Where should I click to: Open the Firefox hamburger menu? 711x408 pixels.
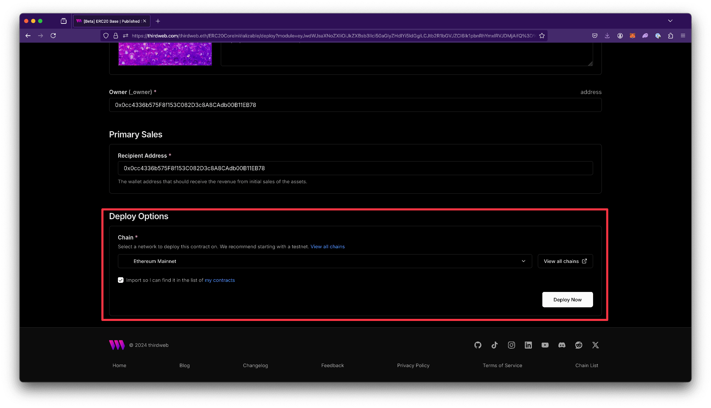pyautogui.click(x=683, y=35)
